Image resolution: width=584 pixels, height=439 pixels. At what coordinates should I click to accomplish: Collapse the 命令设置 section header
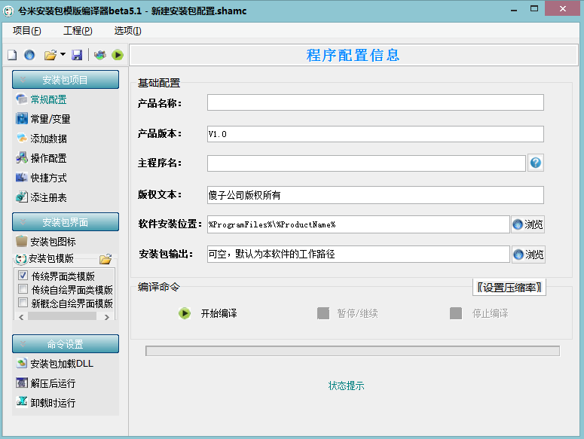pyautogui.click(x=66, y=344)
